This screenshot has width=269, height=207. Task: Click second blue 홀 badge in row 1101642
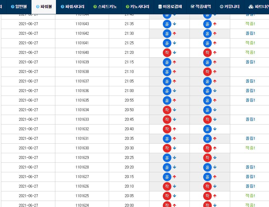[207, 33]
